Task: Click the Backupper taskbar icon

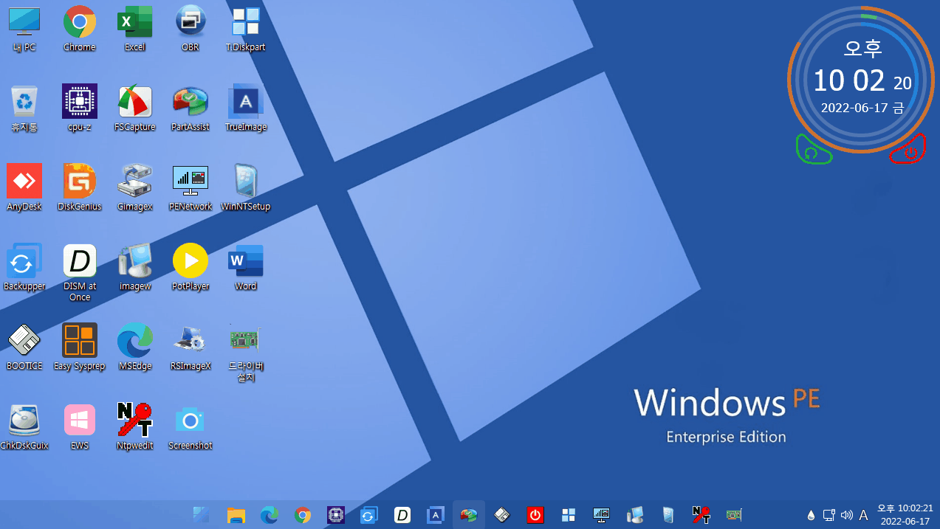Action: tap(368, 515)
